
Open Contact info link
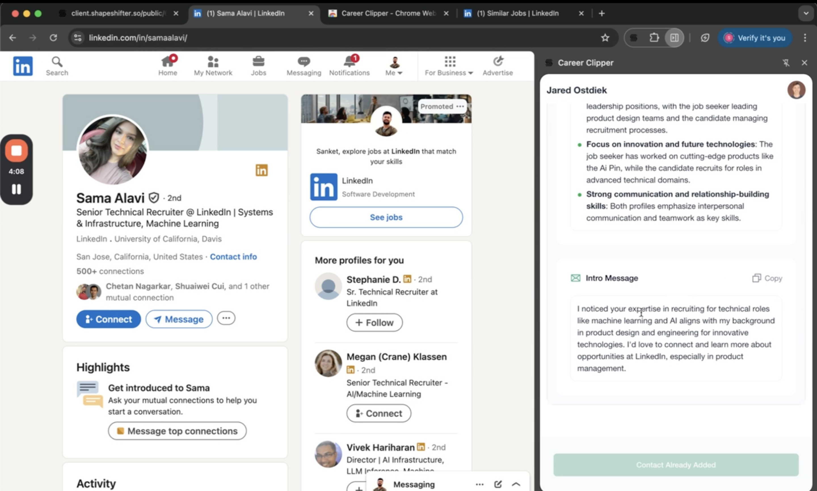[x=233, y=257]
